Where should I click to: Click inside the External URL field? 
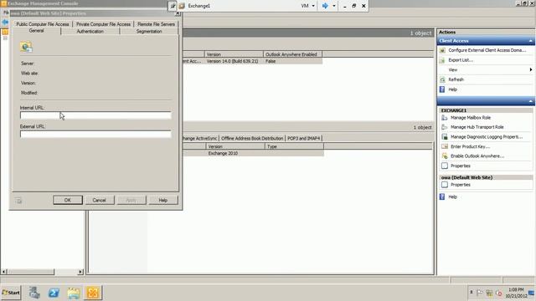[95, 134]
